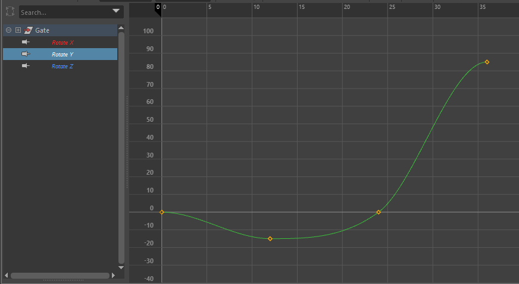Select the Gate node label

[x=42, y=30]
